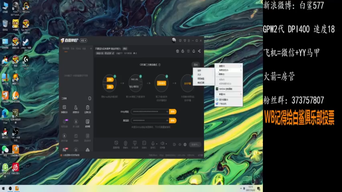Expand the microphone options arrow

click(157, 144)
